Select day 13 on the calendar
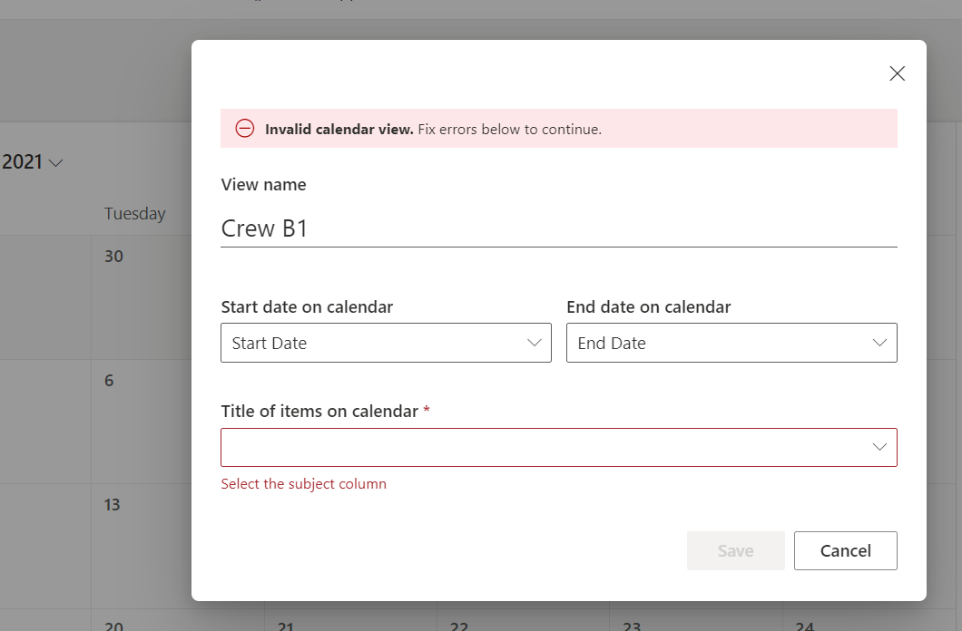 click(x=112, y=505)
